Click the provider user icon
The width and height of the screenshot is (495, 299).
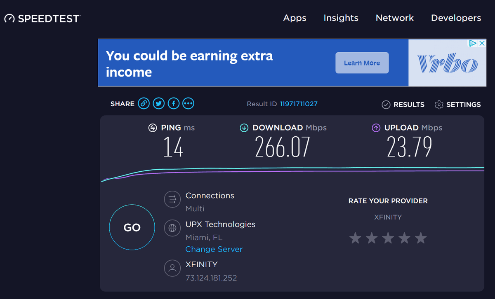coord(172,268)
